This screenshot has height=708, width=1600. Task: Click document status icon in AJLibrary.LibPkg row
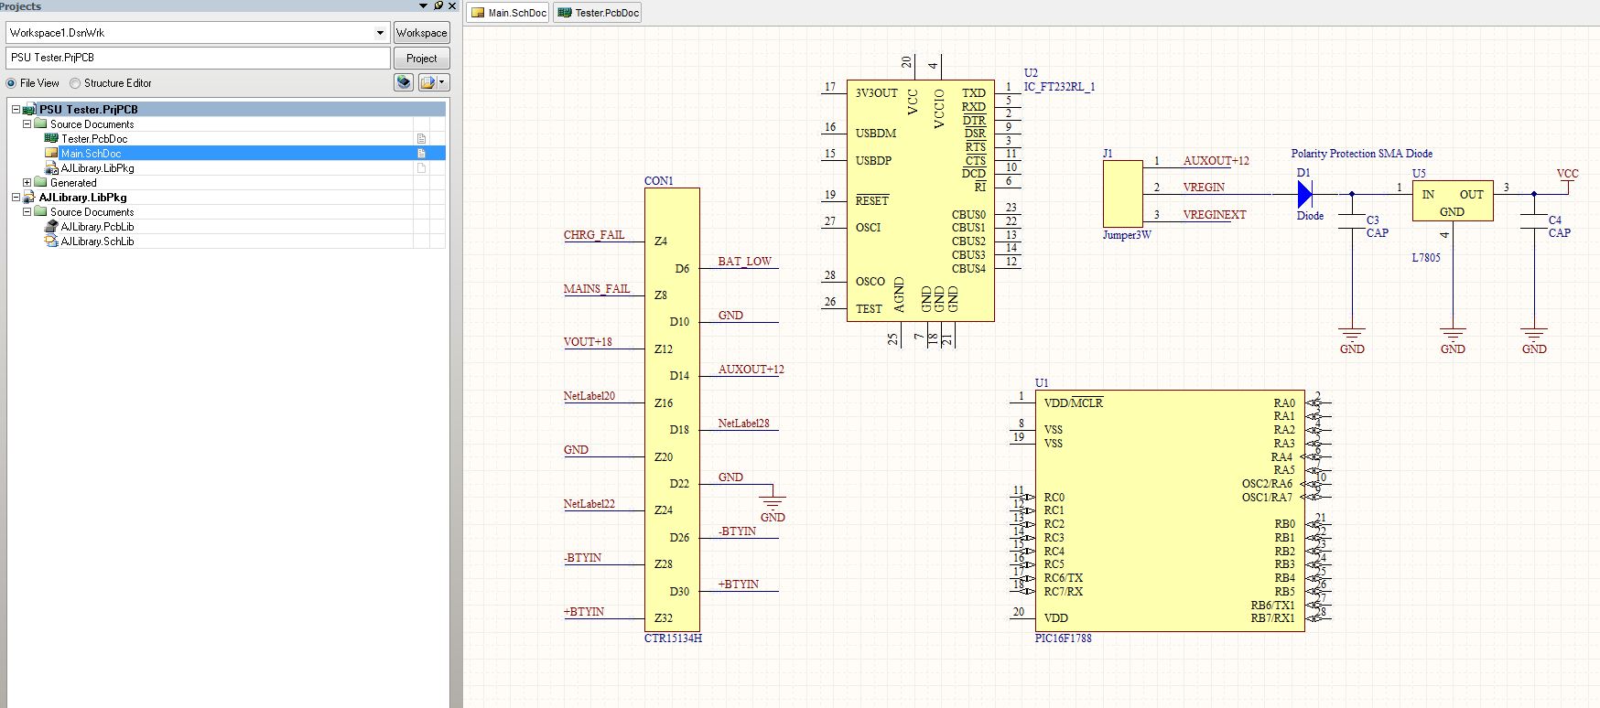click(x=422, y=168)
